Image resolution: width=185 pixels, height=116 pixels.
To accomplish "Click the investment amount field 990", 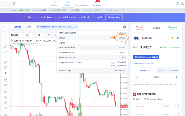I will click(156, 77).
